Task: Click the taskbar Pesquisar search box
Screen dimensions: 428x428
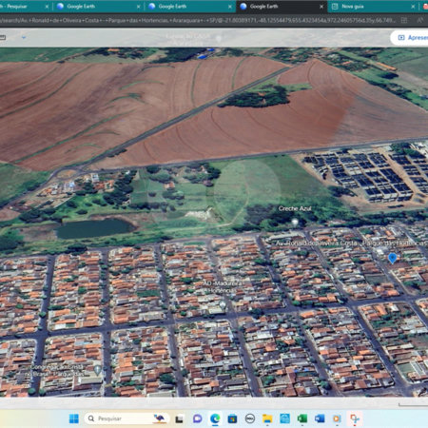Action: tap(126, 418)
